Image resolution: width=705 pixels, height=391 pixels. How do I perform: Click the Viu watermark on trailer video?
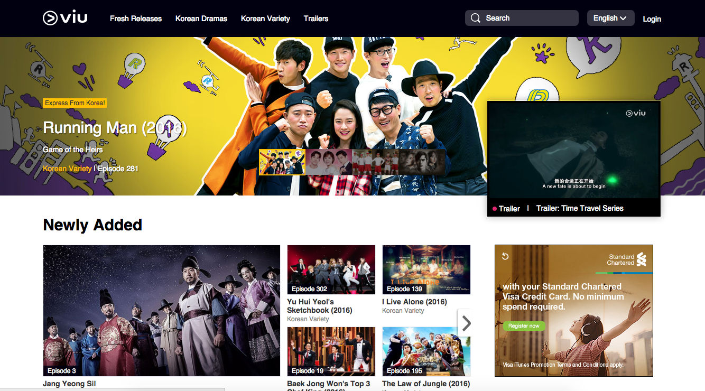coord(636,113)
